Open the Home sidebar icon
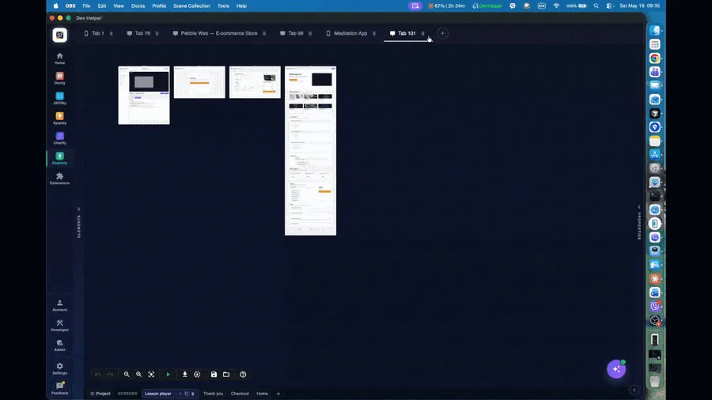 pos(59,58)
